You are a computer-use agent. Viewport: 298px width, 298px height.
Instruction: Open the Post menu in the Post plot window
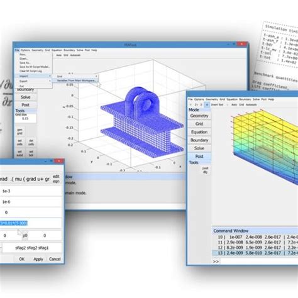264,99
